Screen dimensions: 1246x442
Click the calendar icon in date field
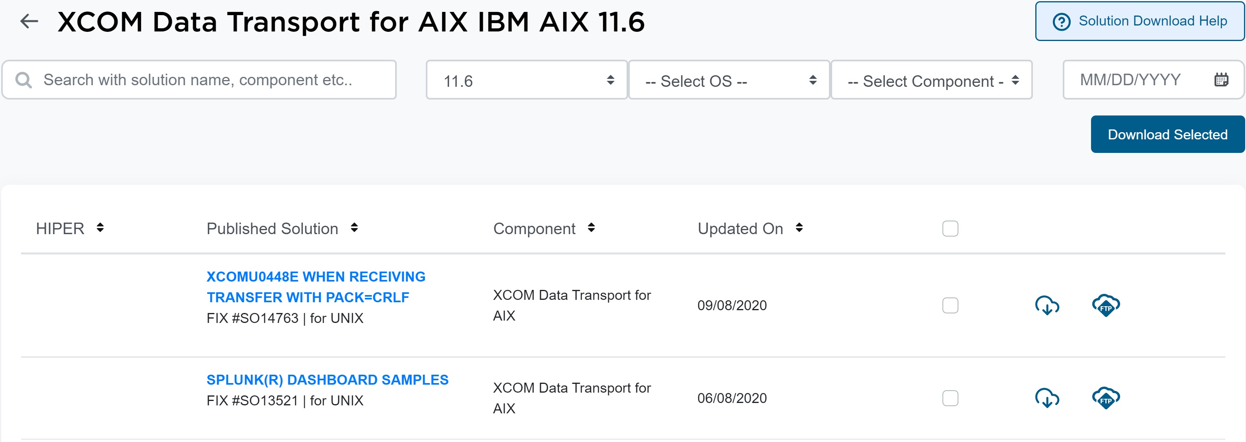pos(1221,80)
